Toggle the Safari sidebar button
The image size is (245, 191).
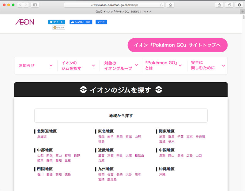point(35,5)
